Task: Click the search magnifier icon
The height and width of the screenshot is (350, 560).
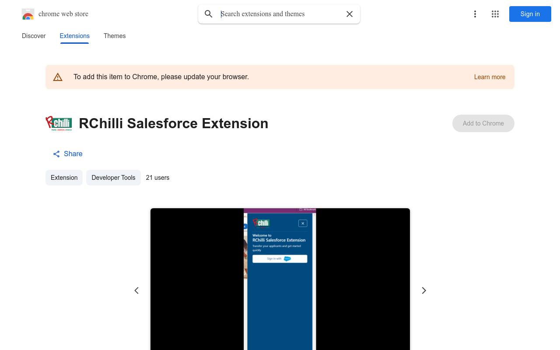Action: pyautogui.click(x=209, y=14)
